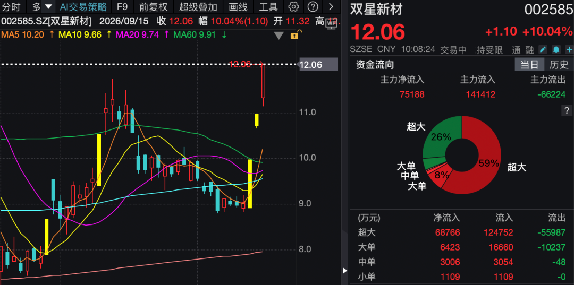574x285 pixels.
Task: Click the 通 connect tag
Action: [x=516, y=50]
